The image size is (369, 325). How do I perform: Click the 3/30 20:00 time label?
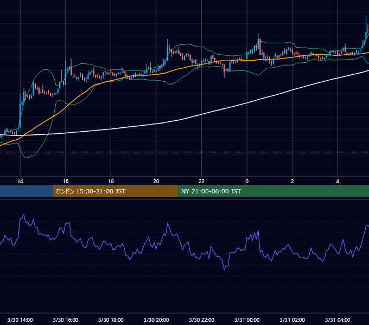click(x=156, y=320)
